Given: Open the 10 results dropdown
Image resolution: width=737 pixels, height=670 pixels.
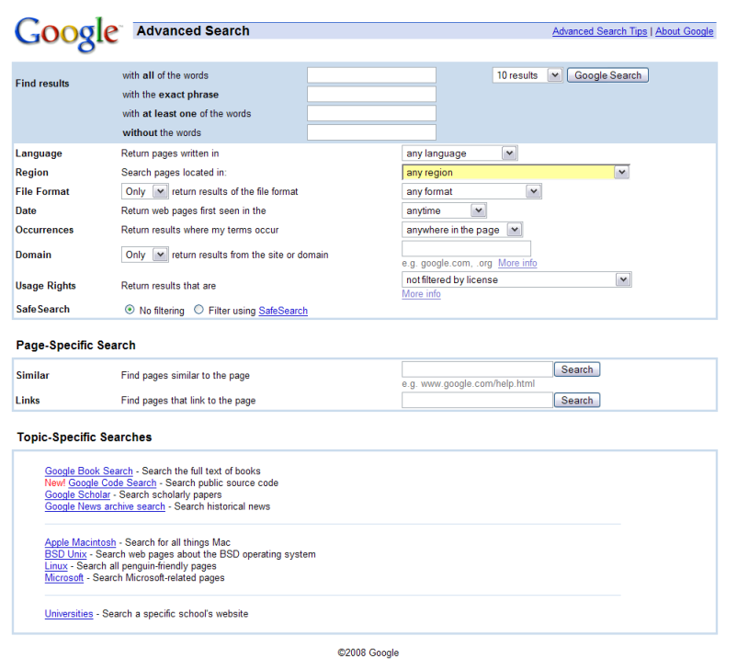Looking at the screenshot, I should coord(527,75).
